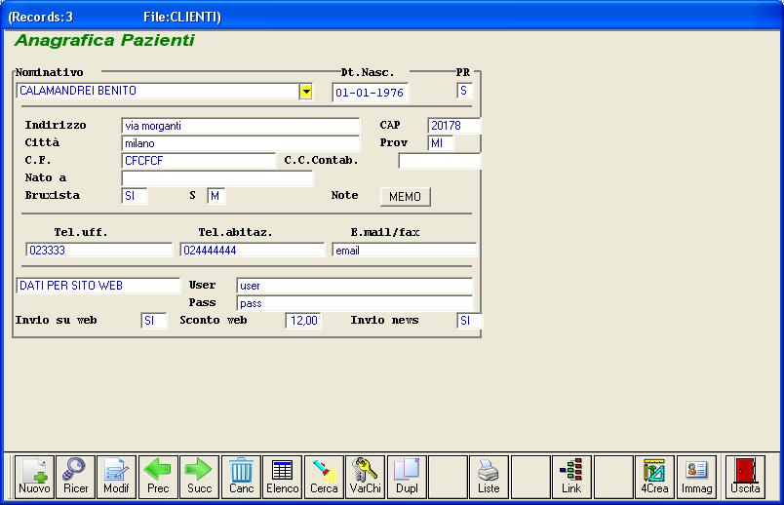Click the C.C.Contab. label
This screenshot has width=784, height=505.
[x=322, y=161]
